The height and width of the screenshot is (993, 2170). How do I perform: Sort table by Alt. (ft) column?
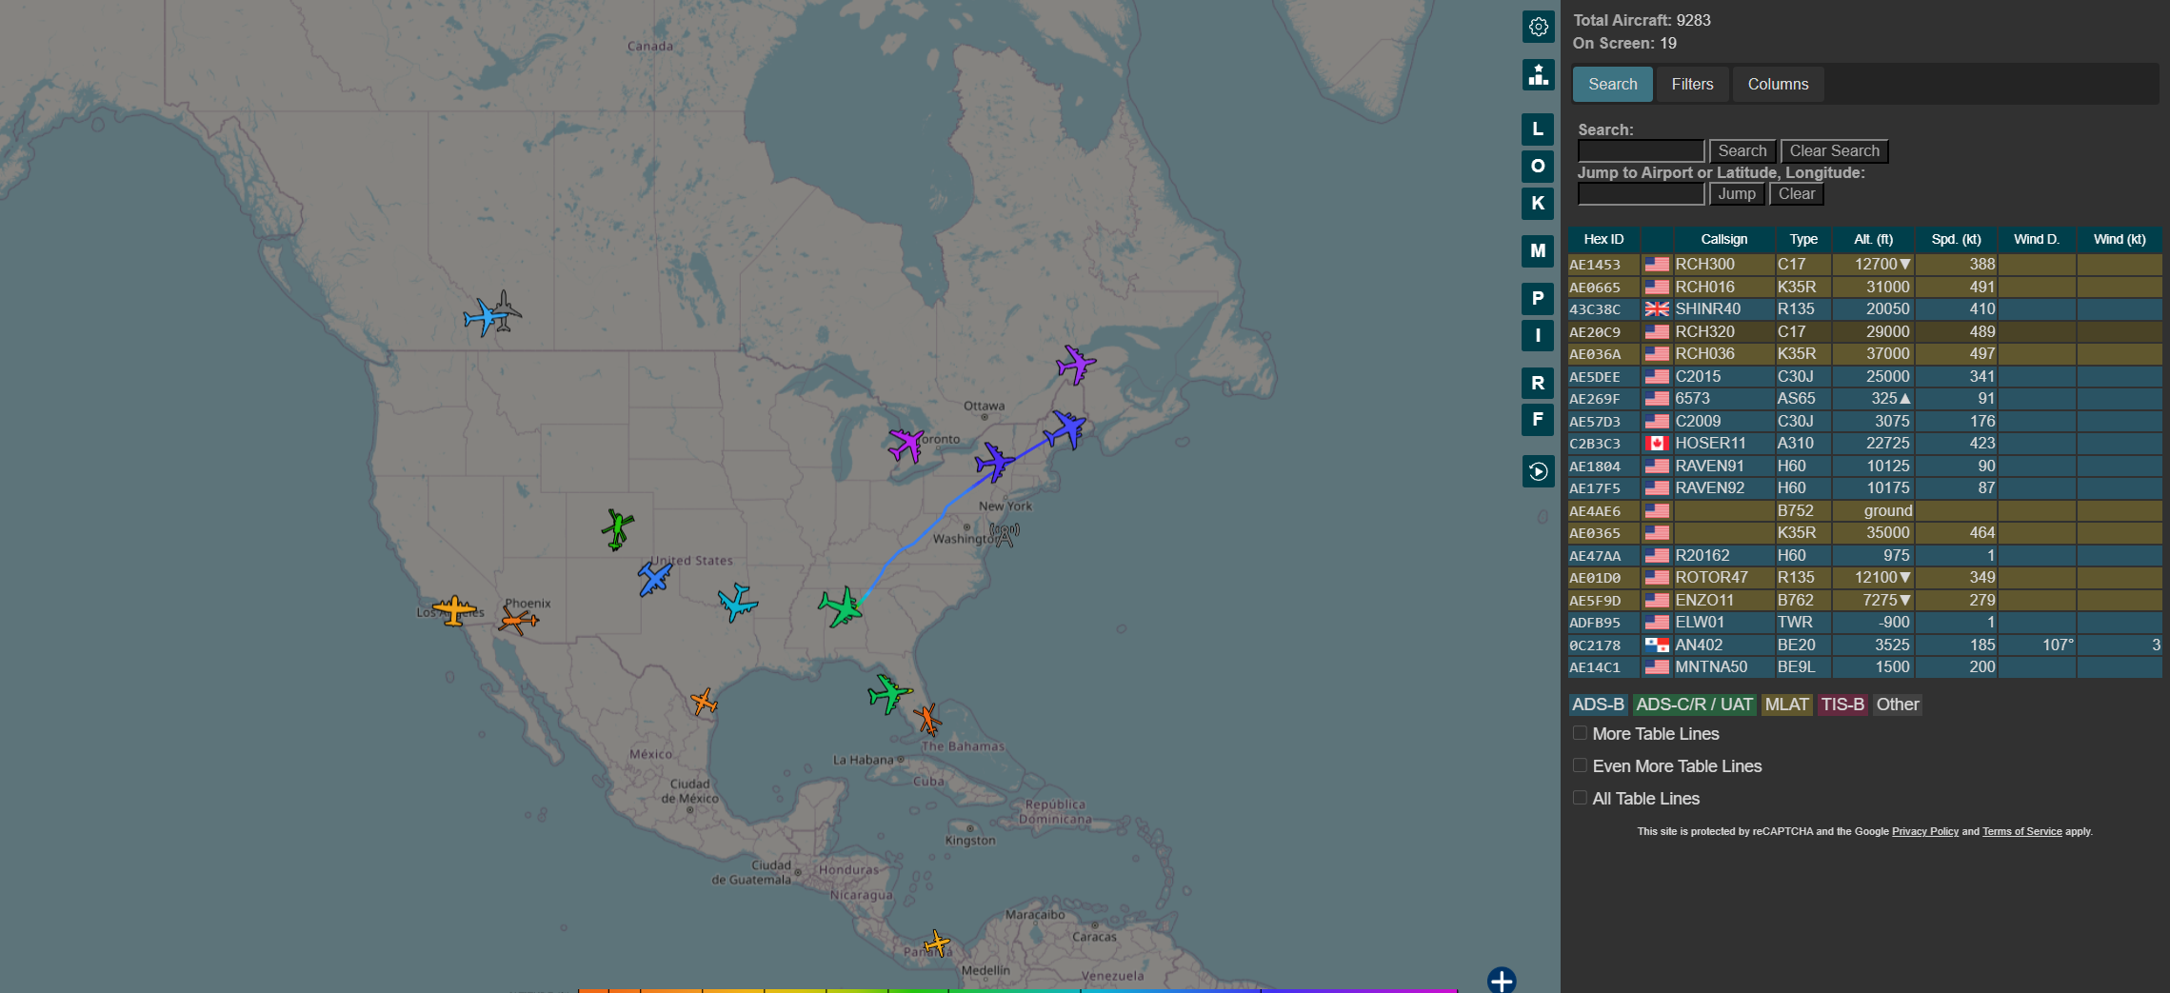(x=1873, y=239)
